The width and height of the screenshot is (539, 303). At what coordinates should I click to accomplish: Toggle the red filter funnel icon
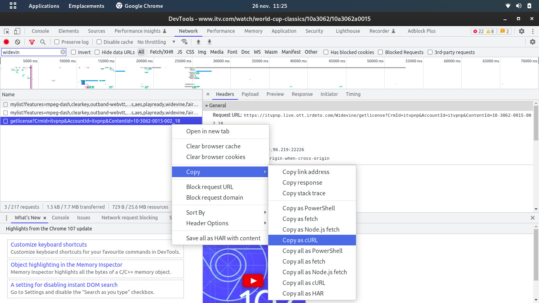(32, 42)
